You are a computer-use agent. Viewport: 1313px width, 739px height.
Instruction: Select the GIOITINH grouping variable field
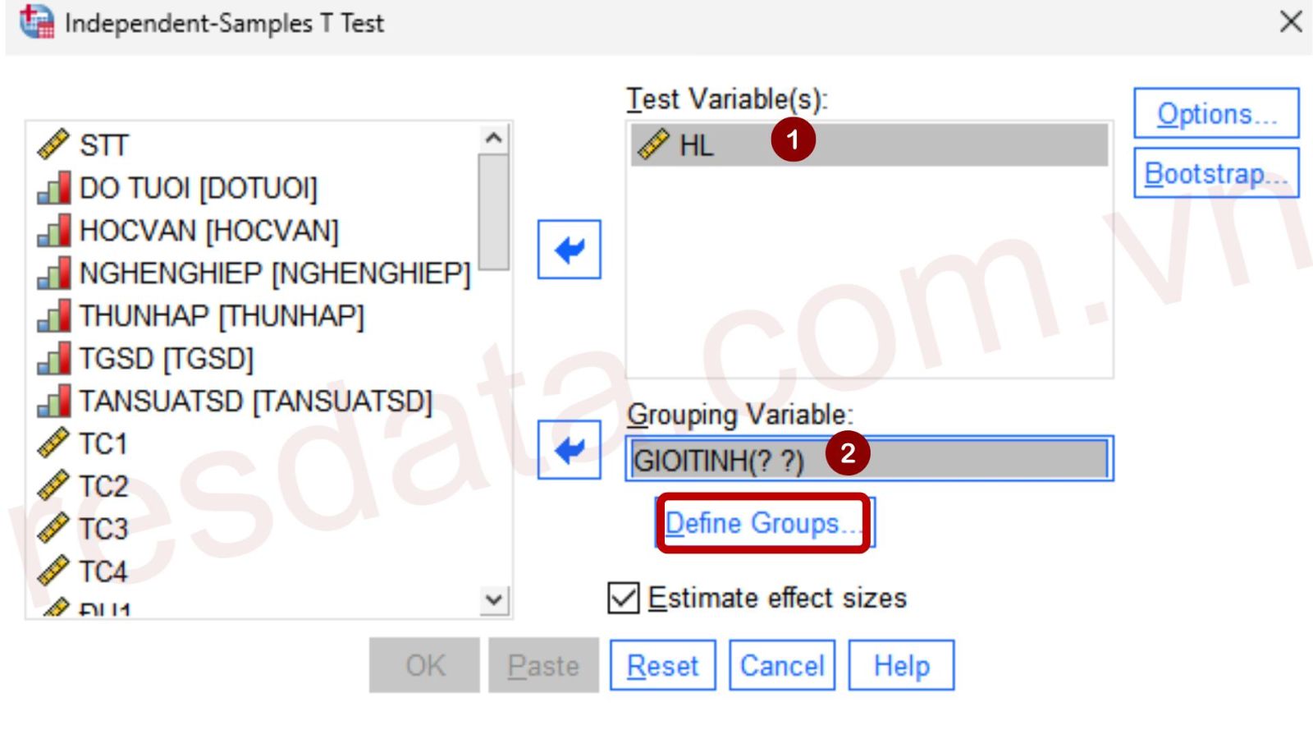pyautogui.click(x=868, y=459)
